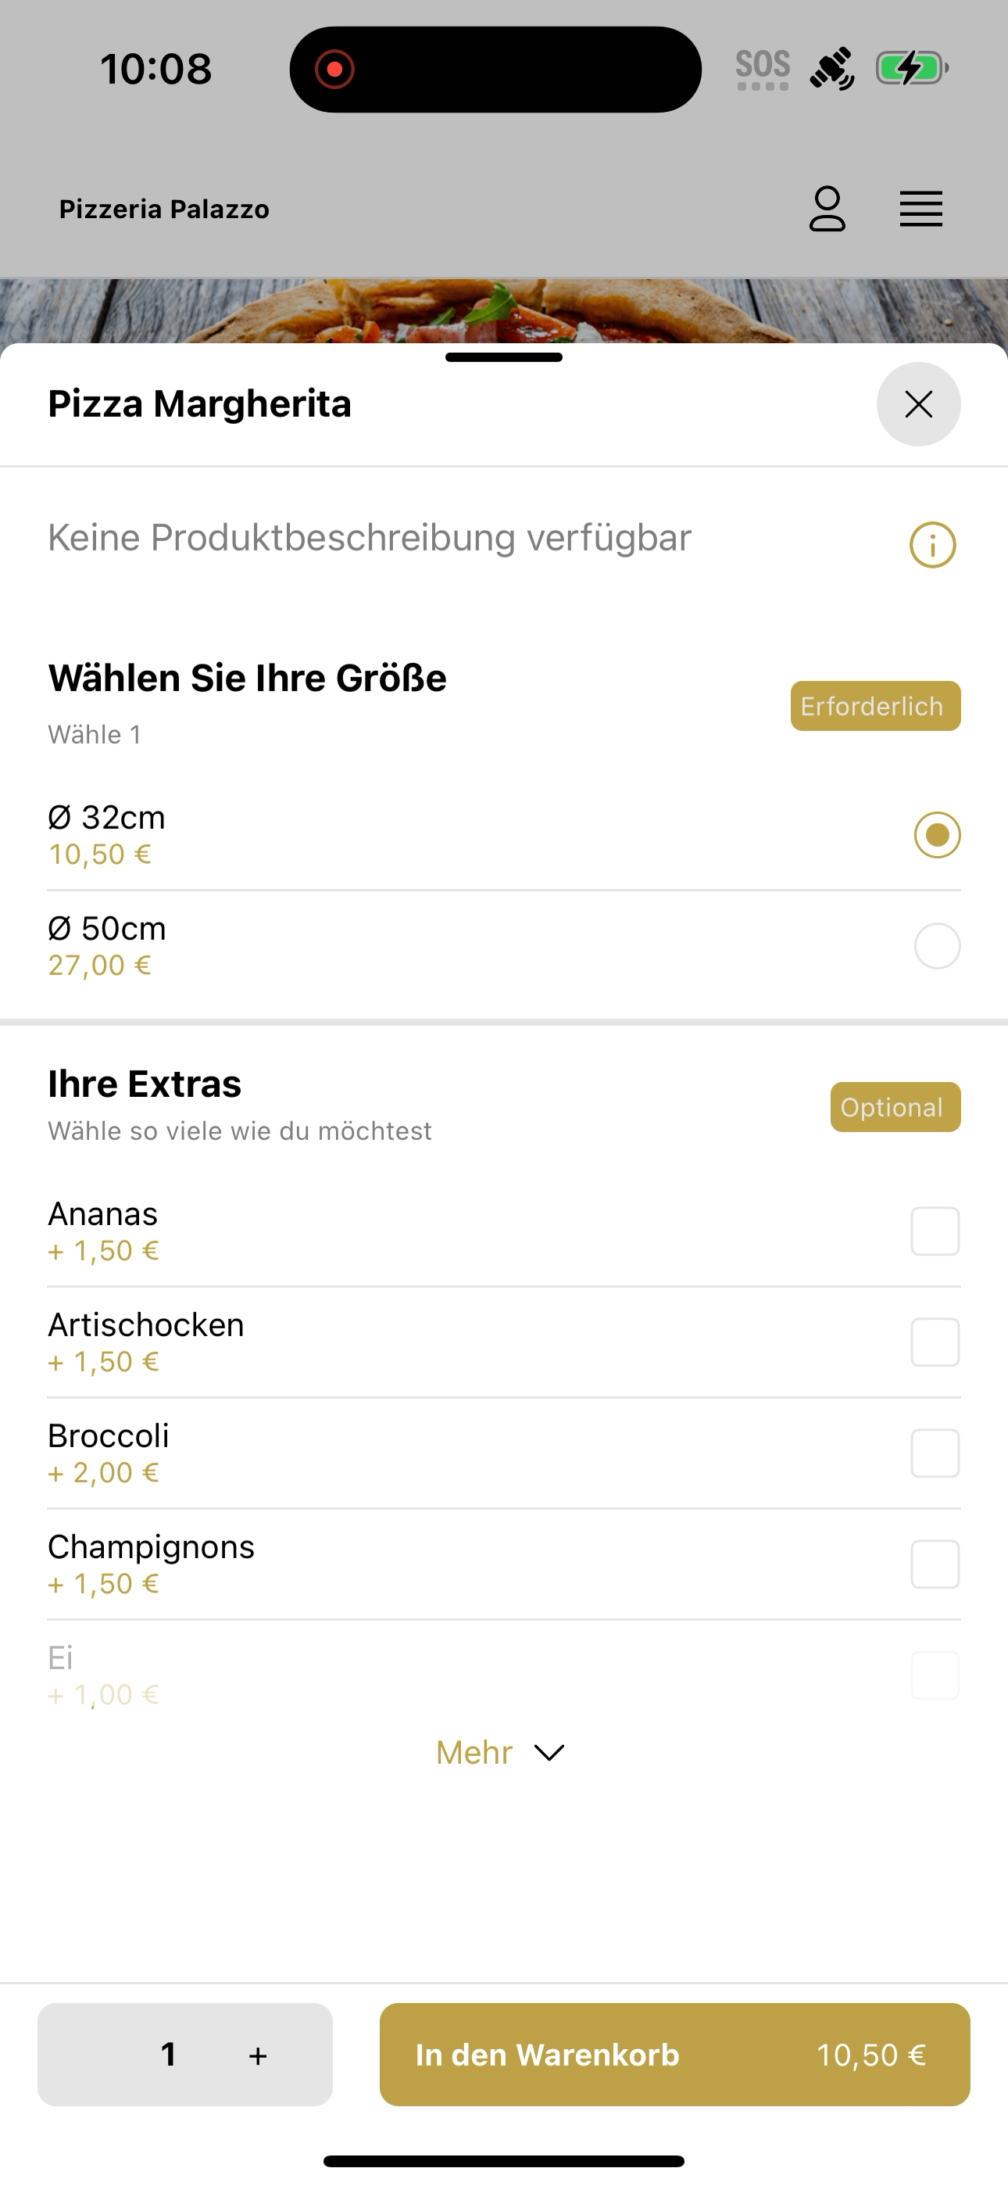Open the user profile icon
Viewport: 1008px width, 2186px height.
click(827, 209)
